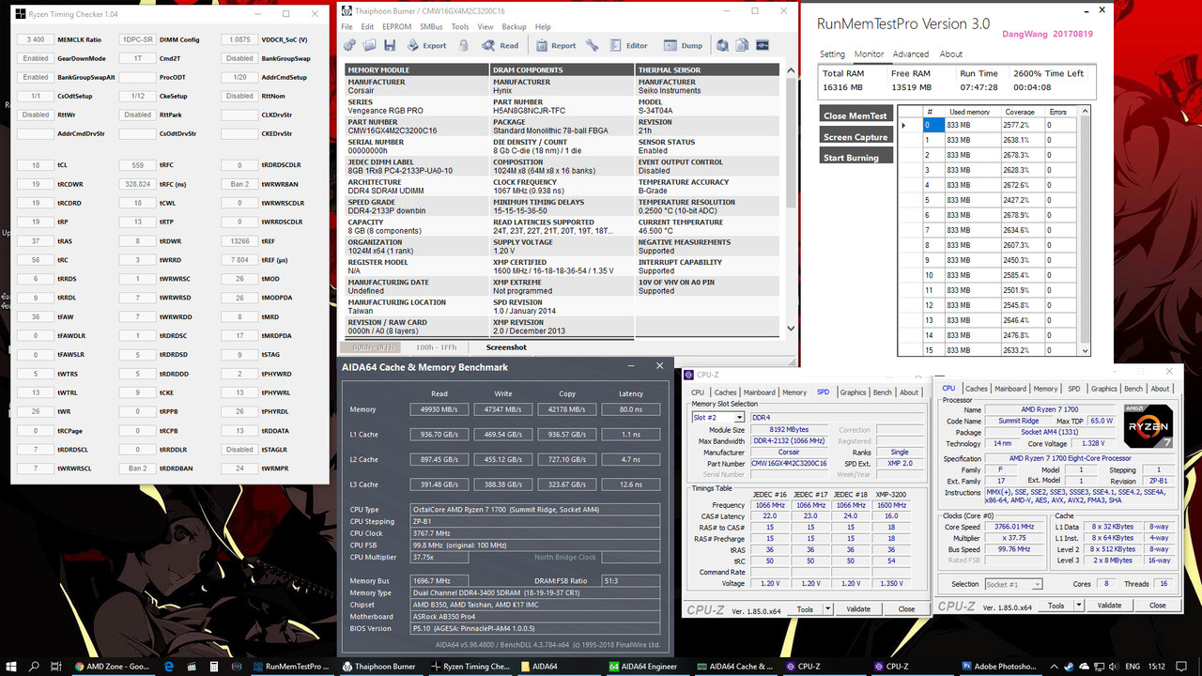Click the floppy disk save icon in Thaiphoon Burner
The image size is (1202, 676).
pyautogui.click(x=390, y=45)
